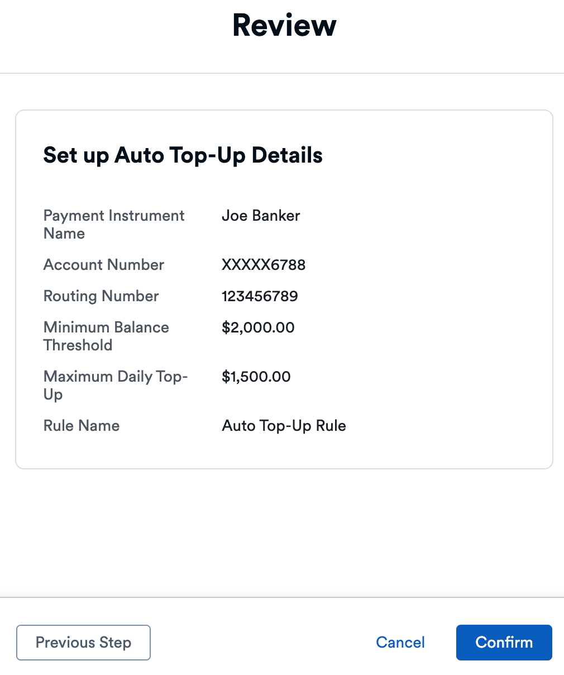Image resolution: width=564 pixels, height=675 pixels.
Task: Click the Confirm button
Action: pyautogui.click(x=503, y=643)
